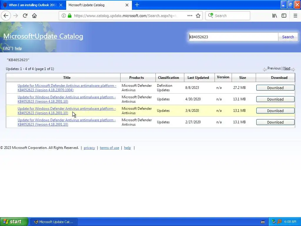Click the Previous page label

(x=274, y=68)
